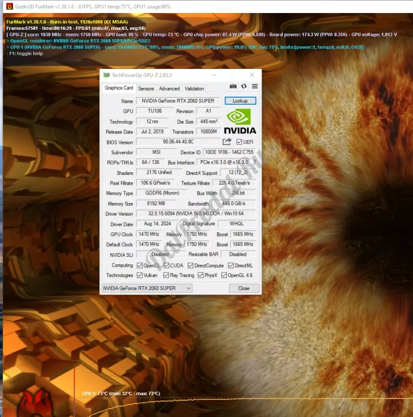
Task: Click the FurMark OpenGL renderer line
Action: [78, 41]
